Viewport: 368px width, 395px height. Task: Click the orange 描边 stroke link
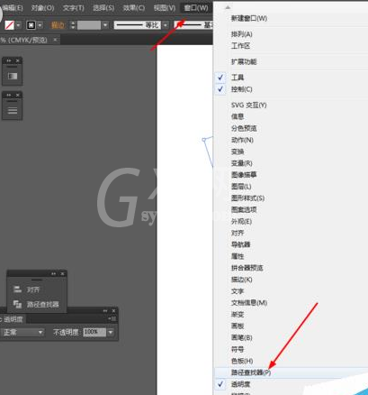point(58,25)
